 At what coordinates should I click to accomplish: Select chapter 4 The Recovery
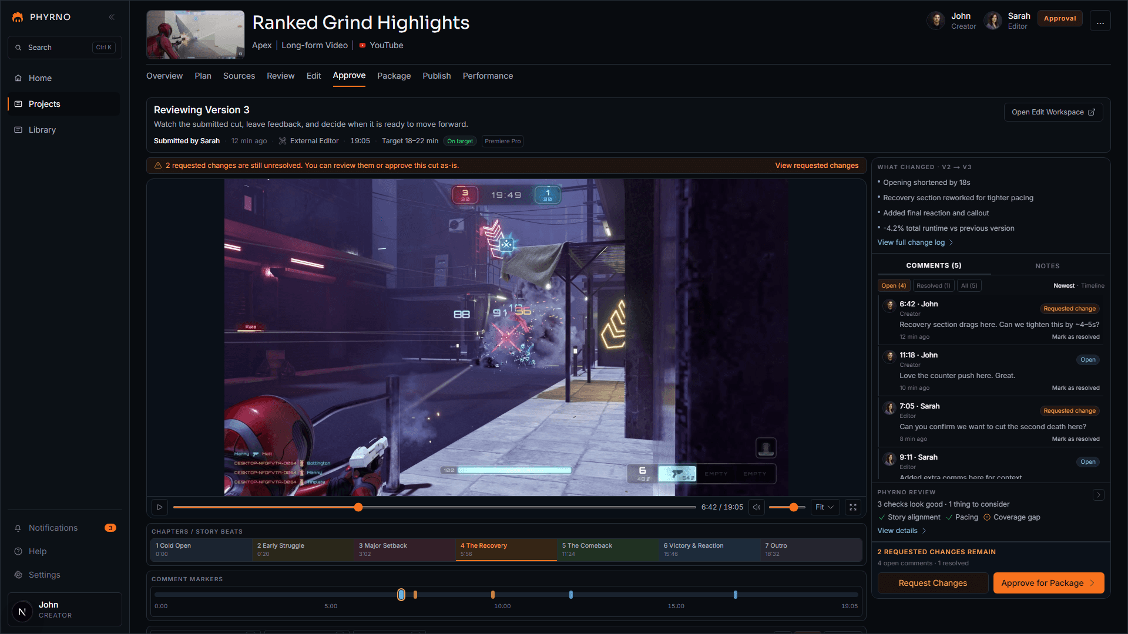pos(506,550)
